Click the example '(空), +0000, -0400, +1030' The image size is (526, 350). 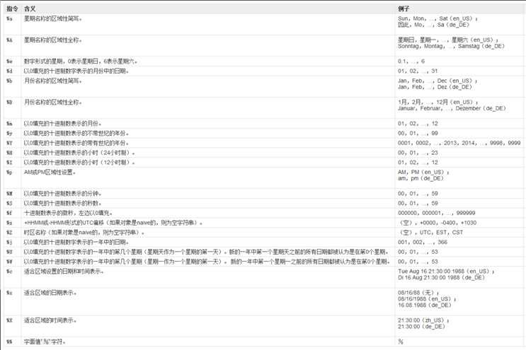(437, 223)
